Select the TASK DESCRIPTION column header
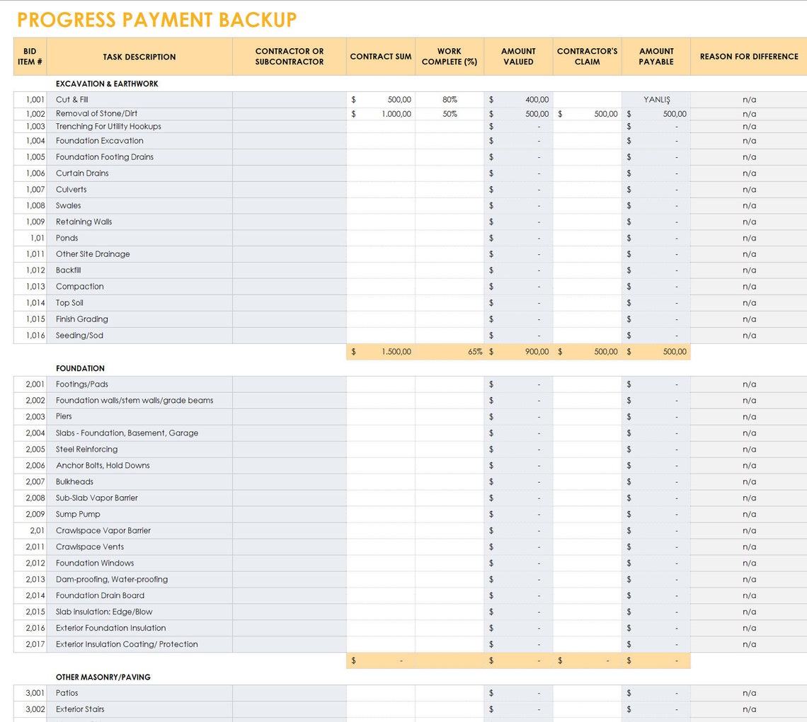807x722 pixels. pyautogui.click(x=139, y=57)
